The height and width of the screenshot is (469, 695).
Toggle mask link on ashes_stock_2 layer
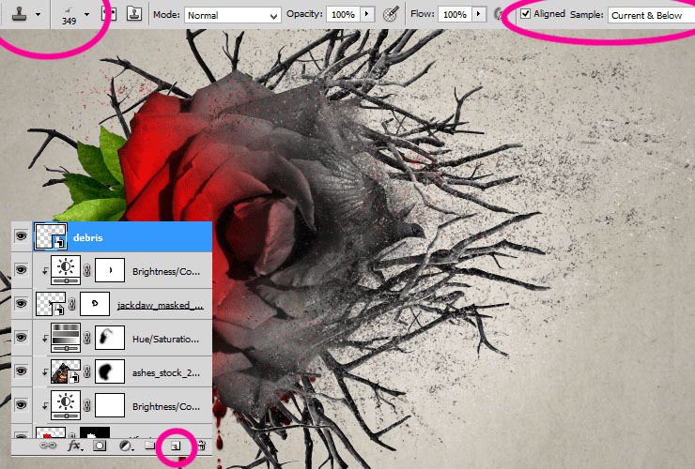pos(87,371)
